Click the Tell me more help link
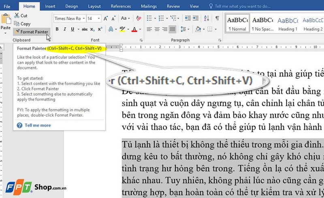 click(38, 125)
